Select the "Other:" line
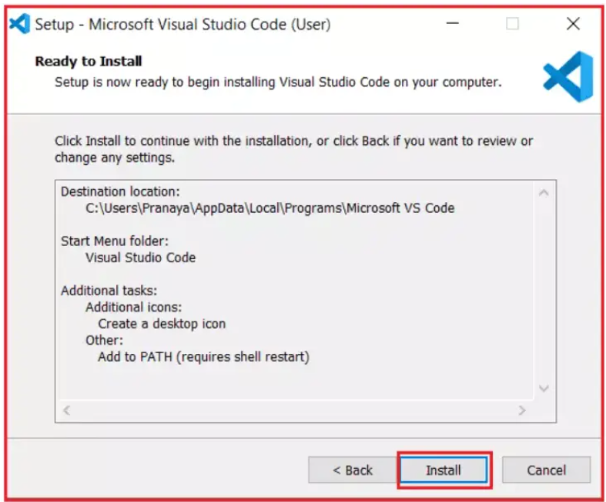Screen dimensions: 606x502 click(x=105, y=340)
